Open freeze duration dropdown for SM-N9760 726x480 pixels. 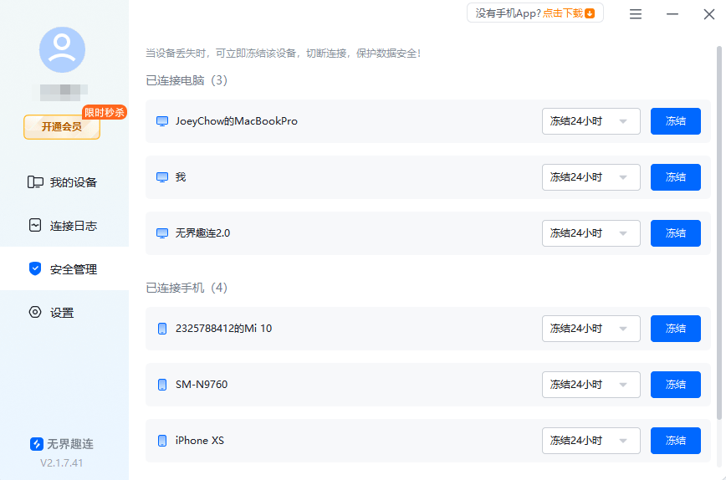591,385
